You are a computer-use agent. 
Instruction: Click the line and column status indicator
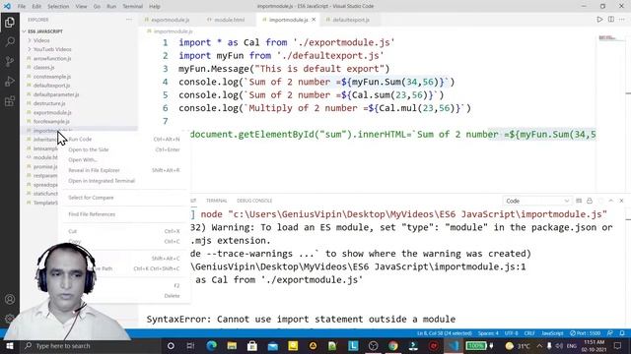coord(445,333)
